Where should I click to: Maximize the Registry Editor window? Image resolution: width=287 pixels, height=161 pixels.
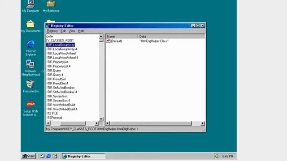coord(198,26)
